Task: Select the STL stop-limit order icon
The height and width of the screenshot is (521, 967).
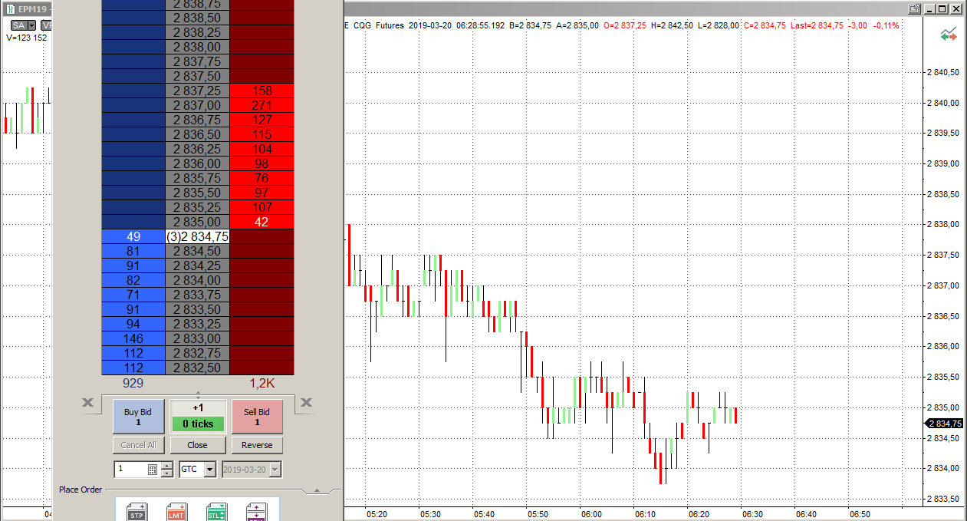Action: click(x=216, y=513)
